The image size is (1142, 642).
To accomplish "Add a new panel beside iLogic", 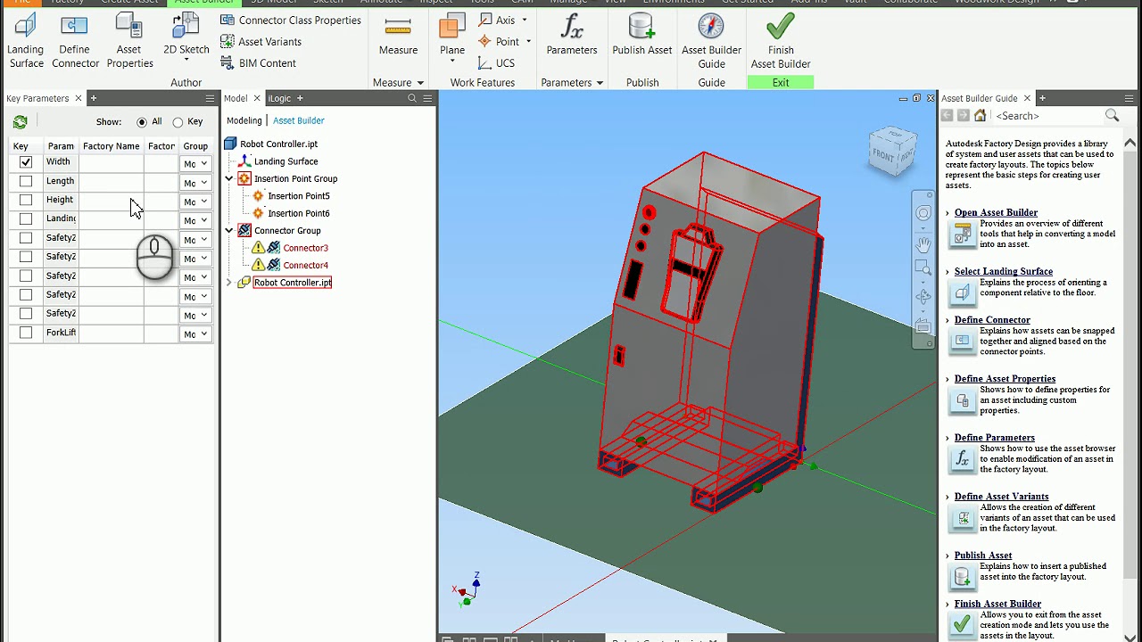I will tap(300, 98).
